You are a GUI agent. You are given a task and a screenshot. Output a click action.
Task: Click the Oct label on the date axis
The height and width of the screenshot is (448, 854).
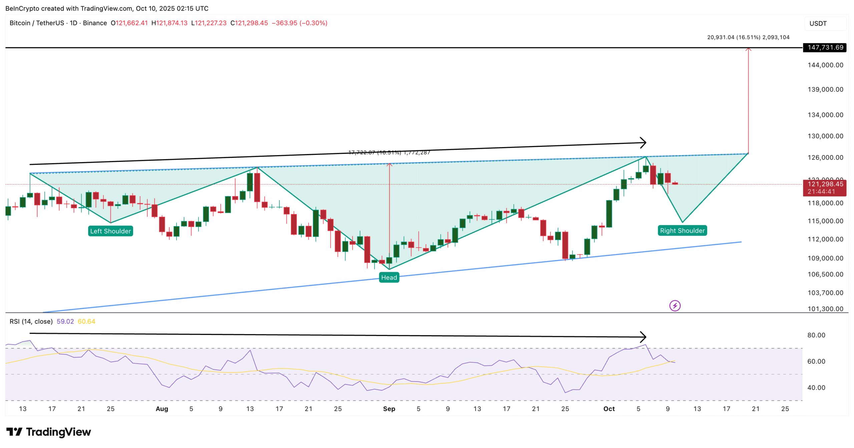pyautogui.click(x=609, y=408)
